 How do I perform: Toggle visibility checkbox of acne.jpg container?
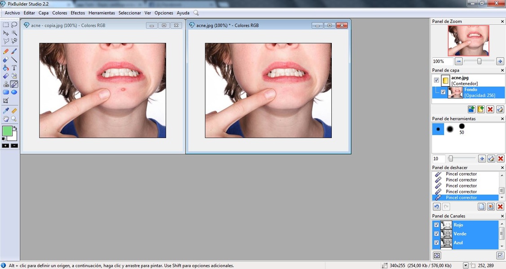[x=436, y=80]
